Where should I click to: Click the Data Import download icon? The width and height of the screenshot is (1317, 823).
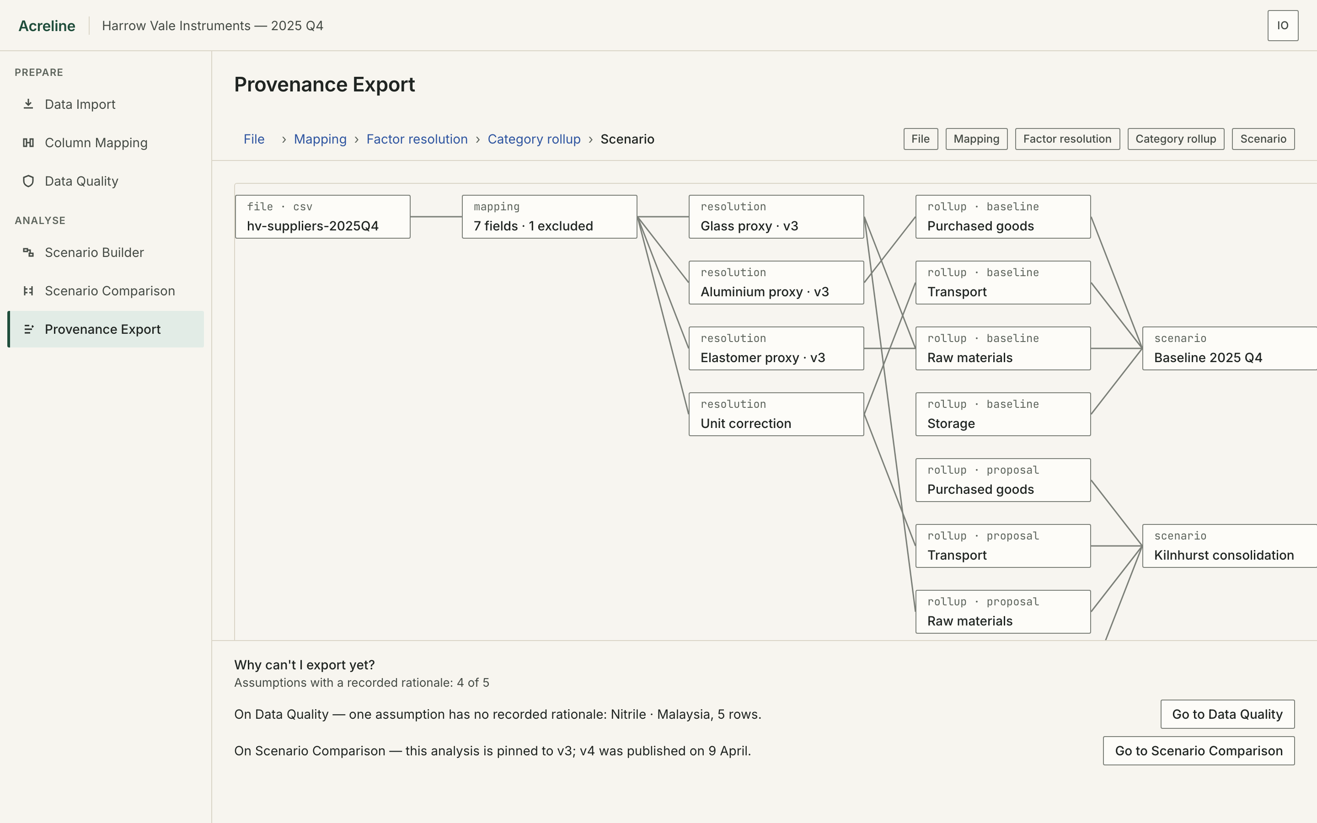[x=28, y=104]
